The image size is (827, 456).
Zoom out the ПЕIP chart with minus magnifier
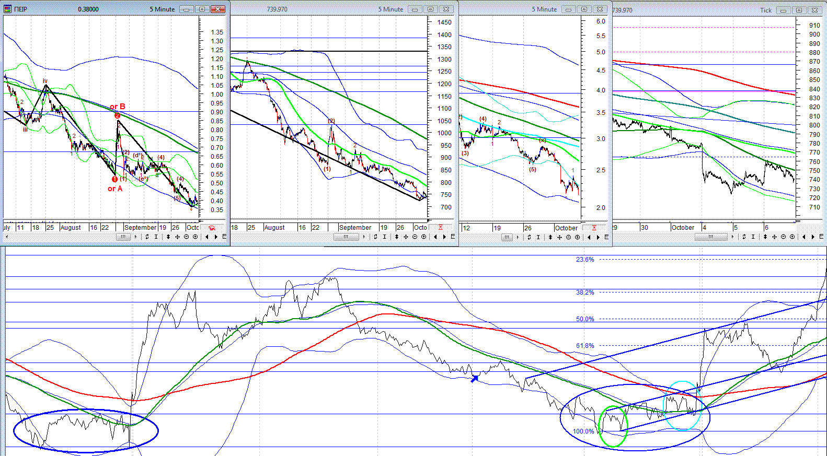click(x=187, y=237)
